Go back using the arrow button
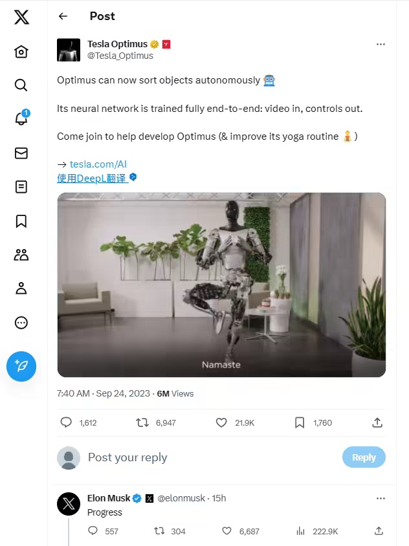The width and height of the screenshot is (409, 546). point(63,16)
